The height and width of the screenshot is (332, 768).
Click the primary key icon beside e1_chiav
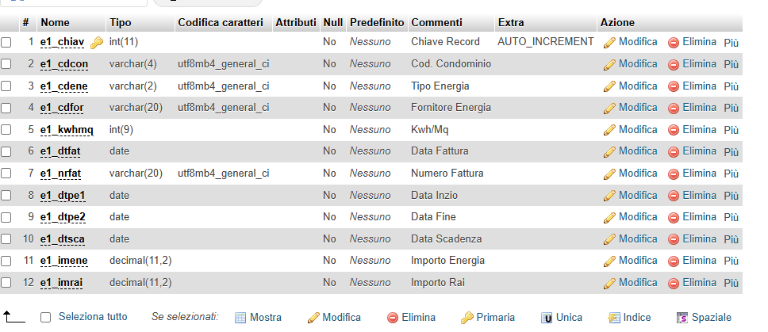tap(97, 43)
